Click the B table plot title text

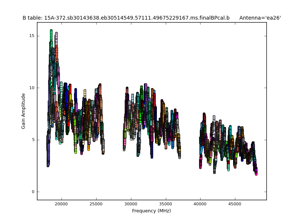126,18
